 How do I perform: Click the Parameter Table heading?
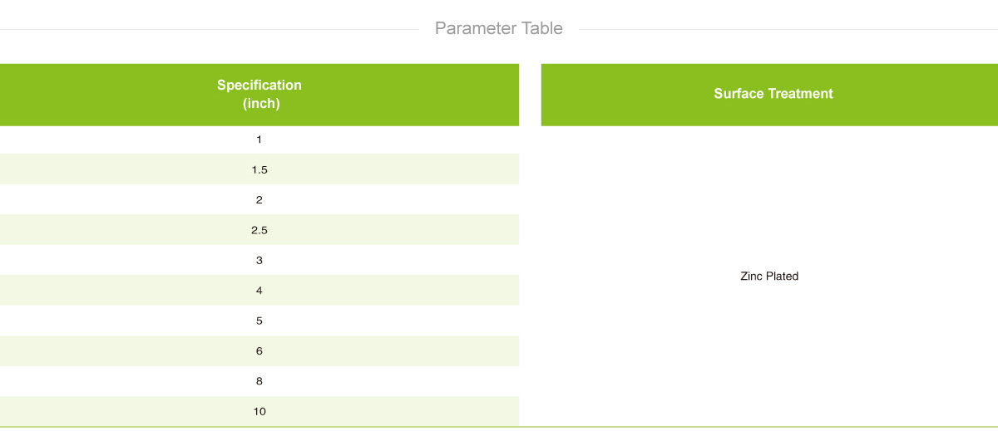point(499,28)
